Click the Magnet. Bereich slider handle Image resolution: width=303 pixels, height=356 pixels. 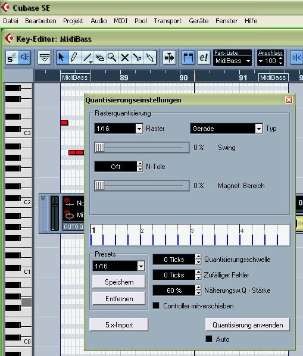99,186
